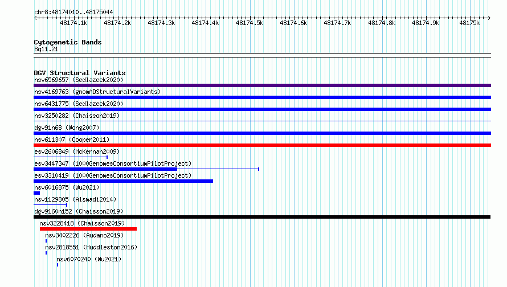Click the 48175k ruler tick label
The image size is (507, 287).
point(469,23)
